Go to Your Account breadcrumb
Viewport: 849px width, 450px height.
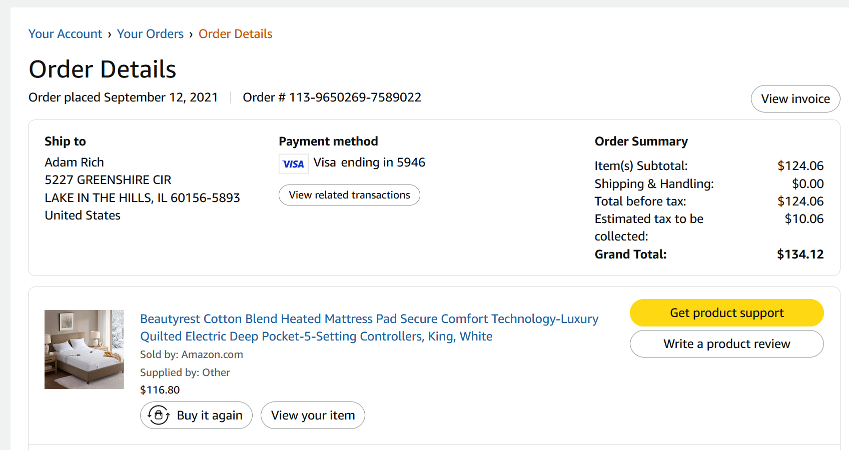[65, 34]
